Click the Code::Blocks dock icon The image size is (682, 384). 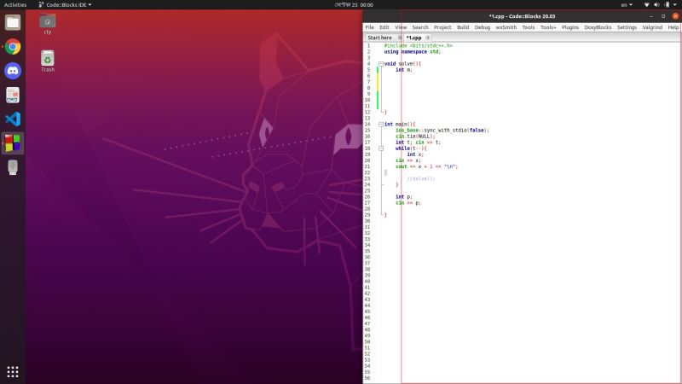pos(13,143)
